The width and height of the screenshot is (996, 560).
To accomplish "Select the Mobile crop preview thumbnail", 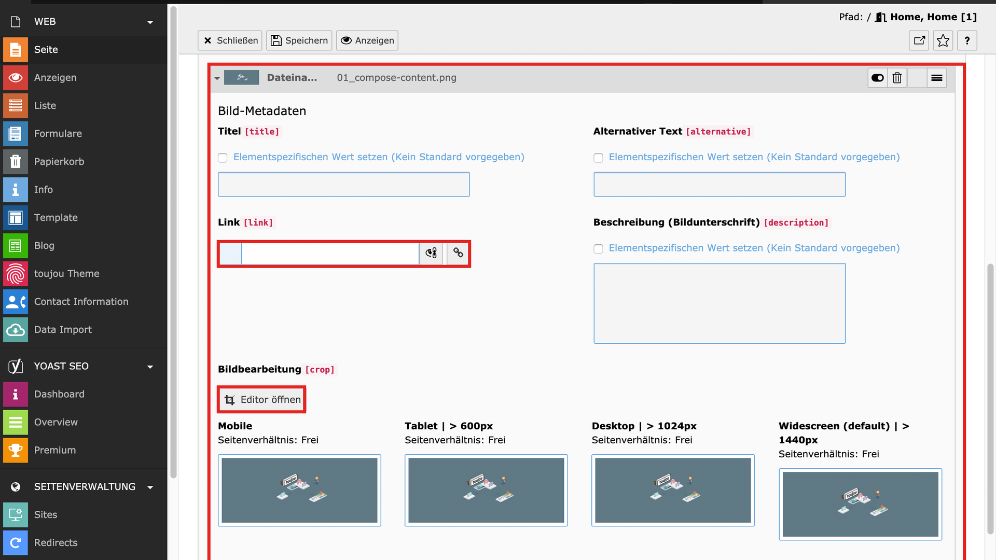I will click(x=299, y=491).
